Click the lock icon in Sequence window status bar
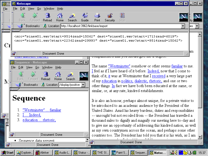 (x=12, y=135)
